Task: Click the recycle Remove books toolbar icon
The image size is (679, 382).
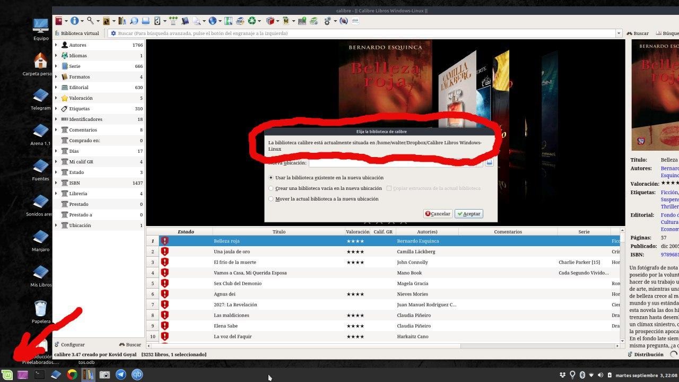Action: [x=252, y=21]
